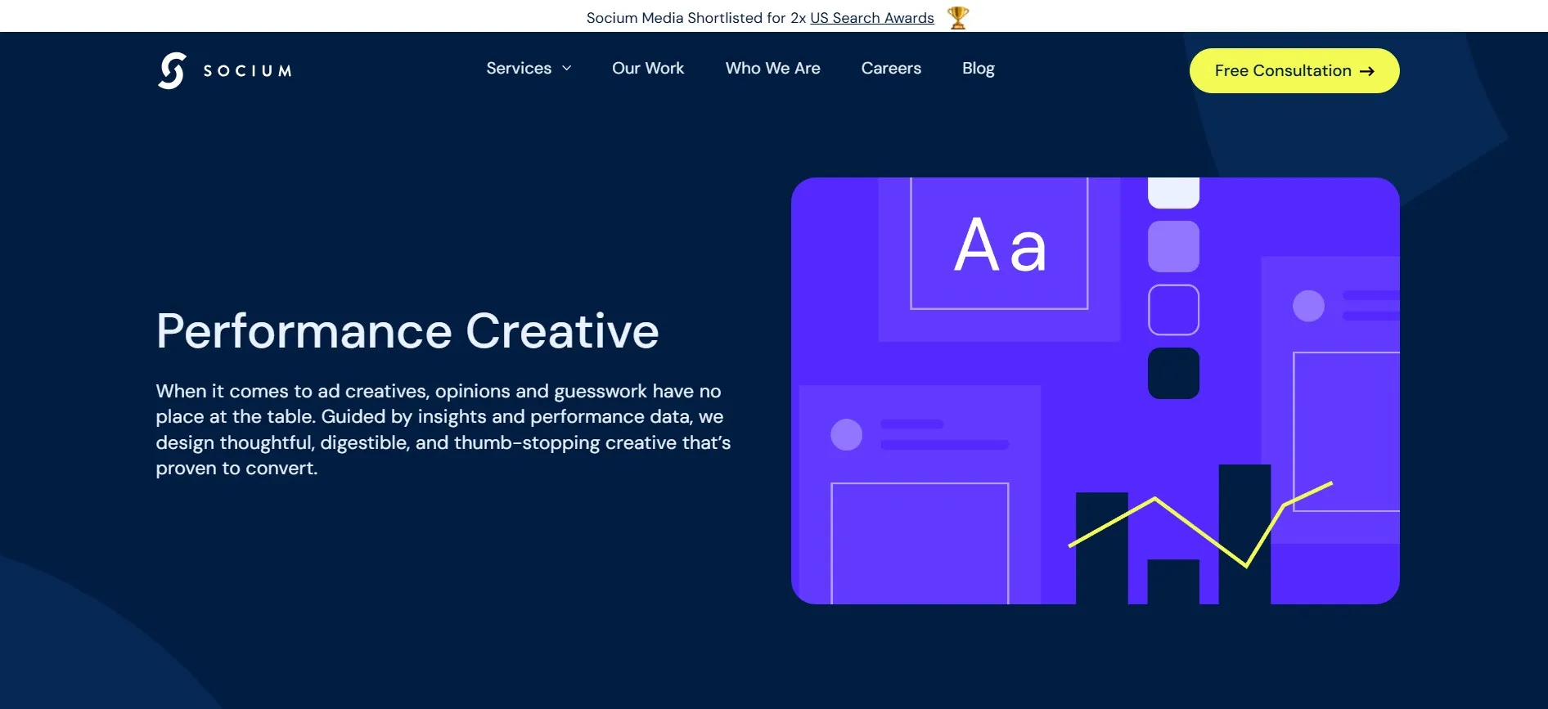Click the 'Socium Media Shortlisted for 2x' text
This screenshot has width=1548, height=709.
click(x=696, y=18)
